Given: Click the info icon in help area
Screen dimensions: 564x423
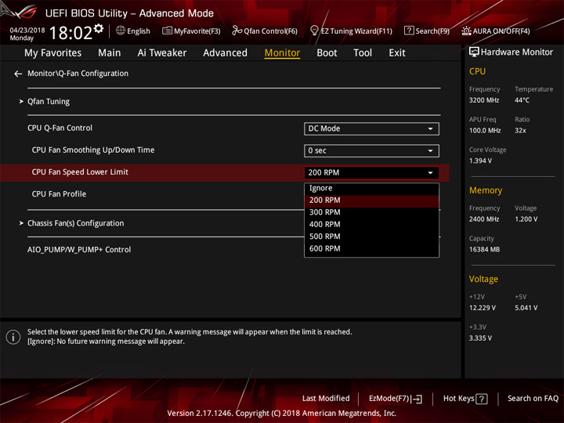Looking at the screenshot, I should click(13, 337).
